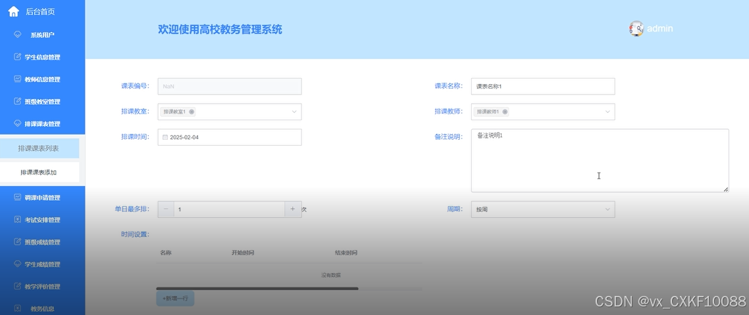Open the 班级成绩管理 menu
Viewport: 749px width, 315px height.
43,242
